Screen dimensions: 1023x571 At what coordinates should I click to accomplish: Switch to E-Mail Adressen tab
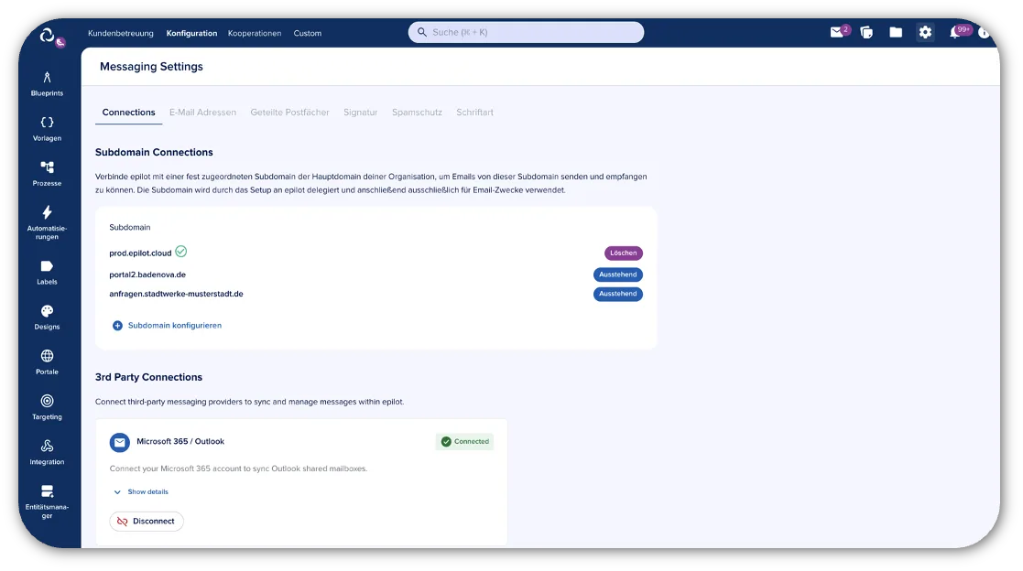[x=203, y=113]
